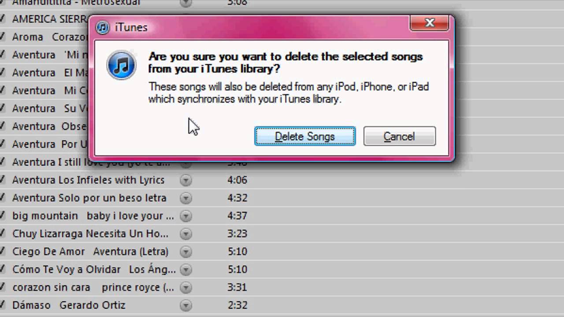This screenshot has width=564, height=317.
Task: Open arrow menu for Chuy Lizarraga Necesita Un Ho...
Action: tap(186, 234)
